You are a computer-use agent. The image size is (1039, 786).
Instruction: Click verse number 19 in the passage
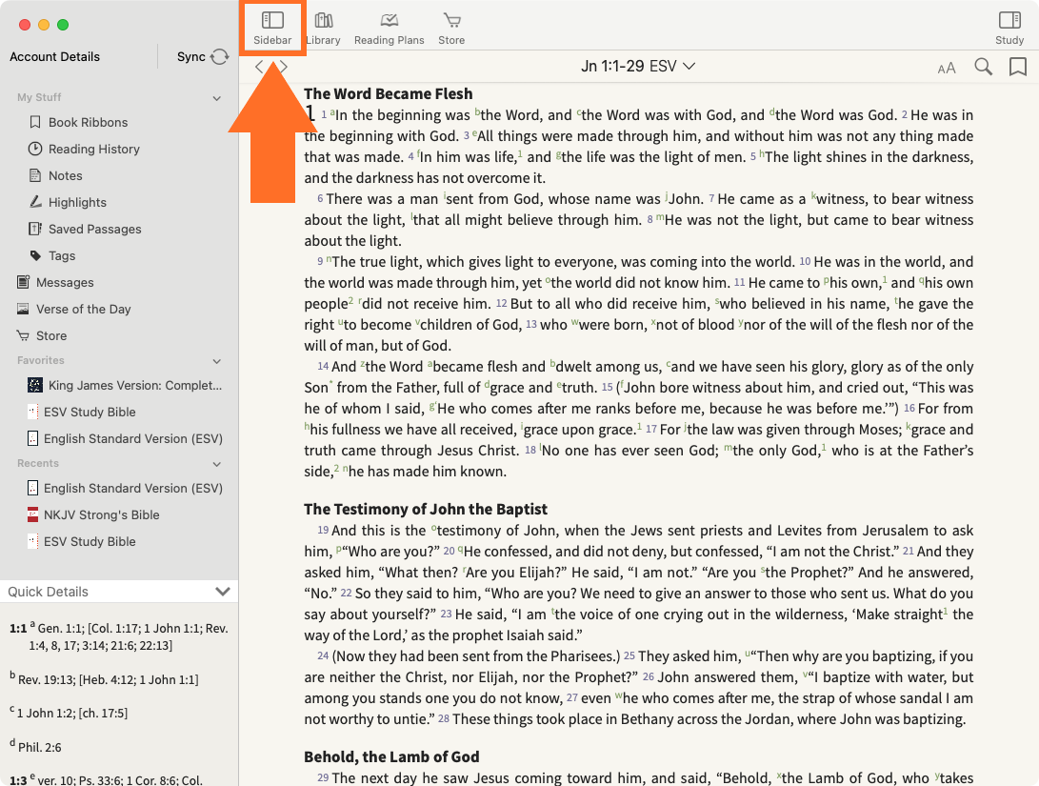coord(323,530)
